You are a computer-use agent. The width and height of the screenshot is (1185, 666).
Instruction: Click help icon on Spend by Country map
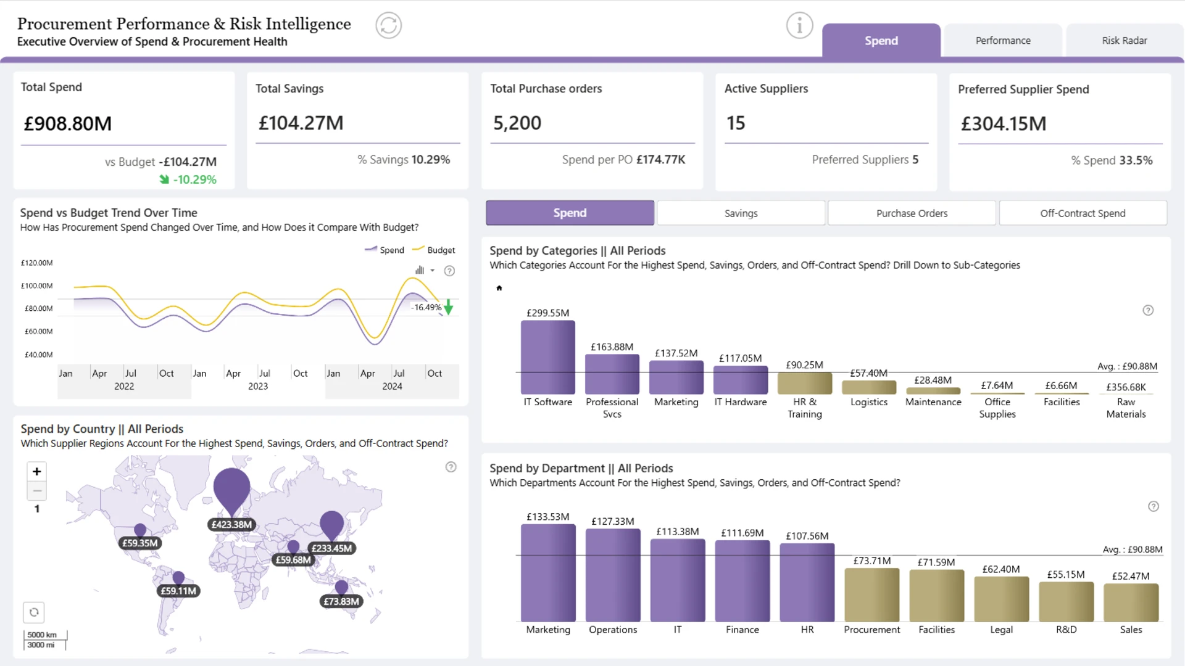(x=451, y=467)
